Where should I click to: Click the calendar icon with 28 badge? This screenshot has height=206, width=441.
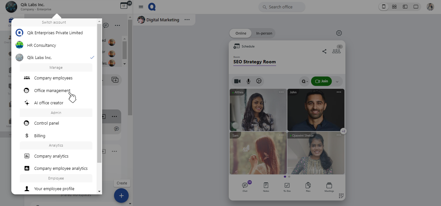coord(124,6)
